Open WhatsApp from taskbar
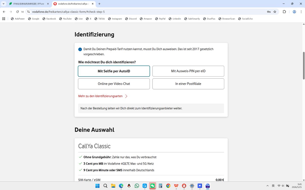This screenshot has width=305, height=190. (137, 186)
